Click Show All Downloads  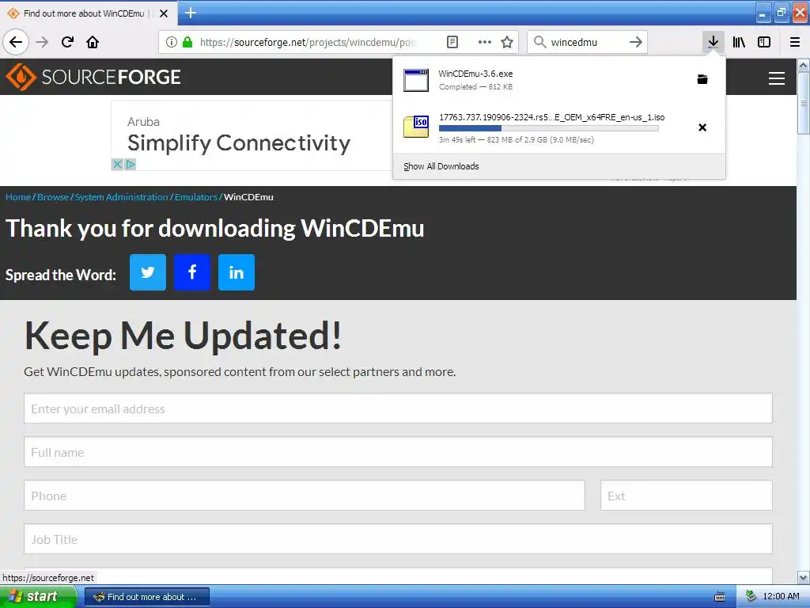(441, 166)
